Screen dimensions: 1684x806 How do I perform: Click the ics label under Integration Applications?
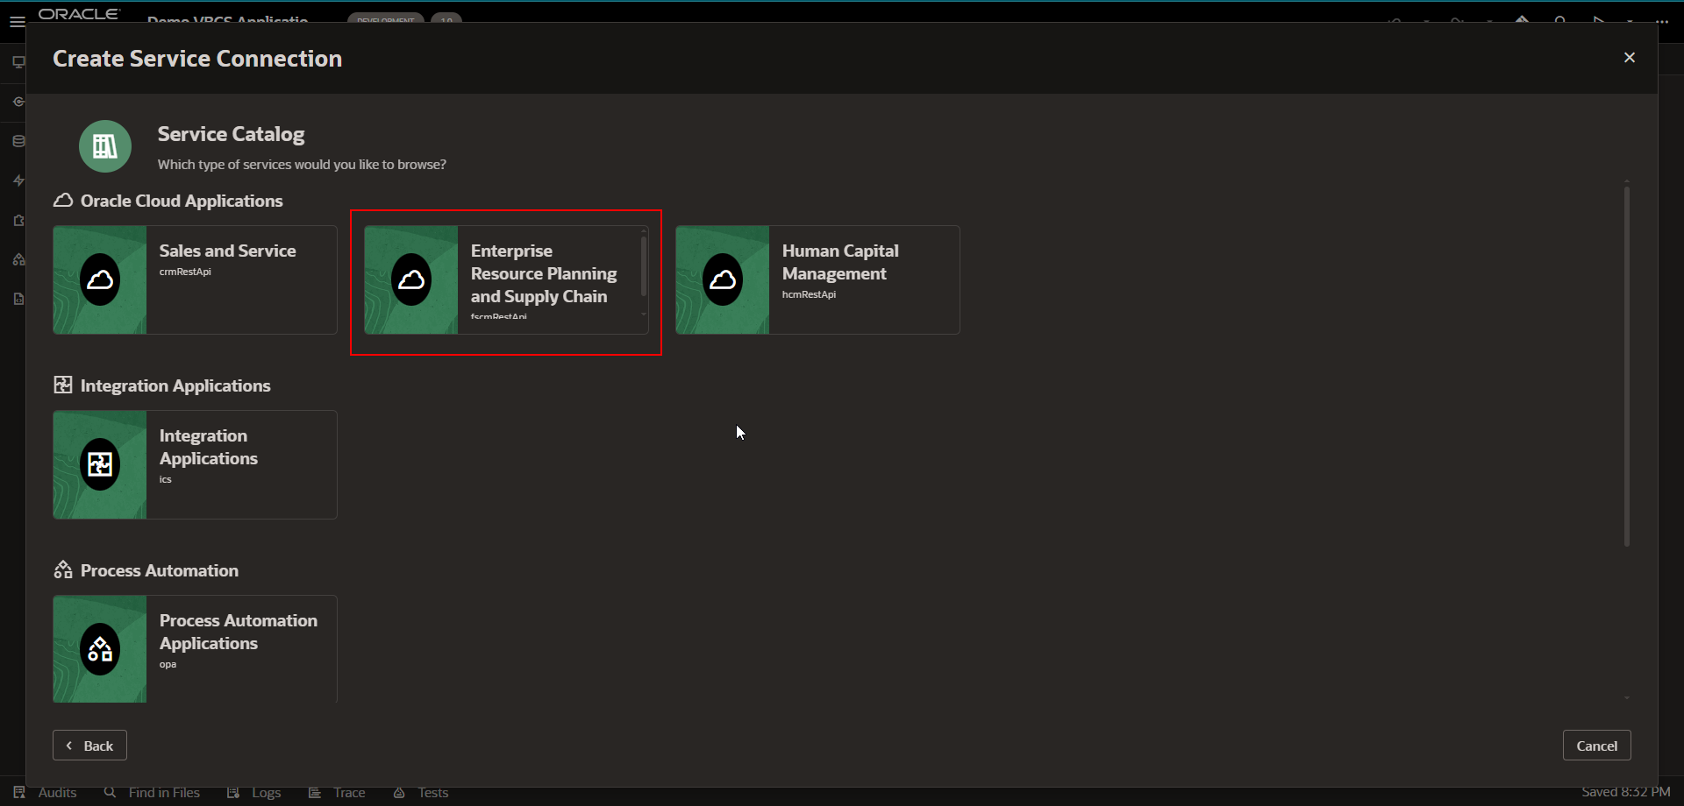(x=165, y=479)
